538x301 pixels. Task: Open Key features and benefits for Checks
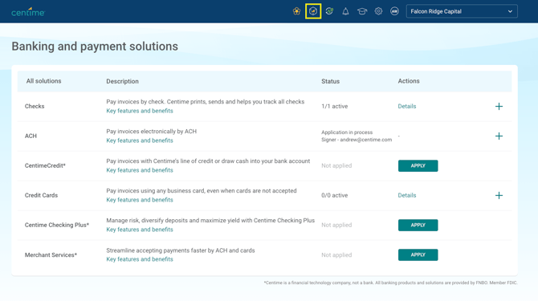140,111
